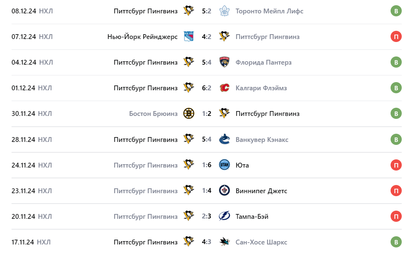This screenshot has width=414, height=253.
Task: Click the 1:6 score against Юта
Action: pyautogui.click(x=207, y=165)
